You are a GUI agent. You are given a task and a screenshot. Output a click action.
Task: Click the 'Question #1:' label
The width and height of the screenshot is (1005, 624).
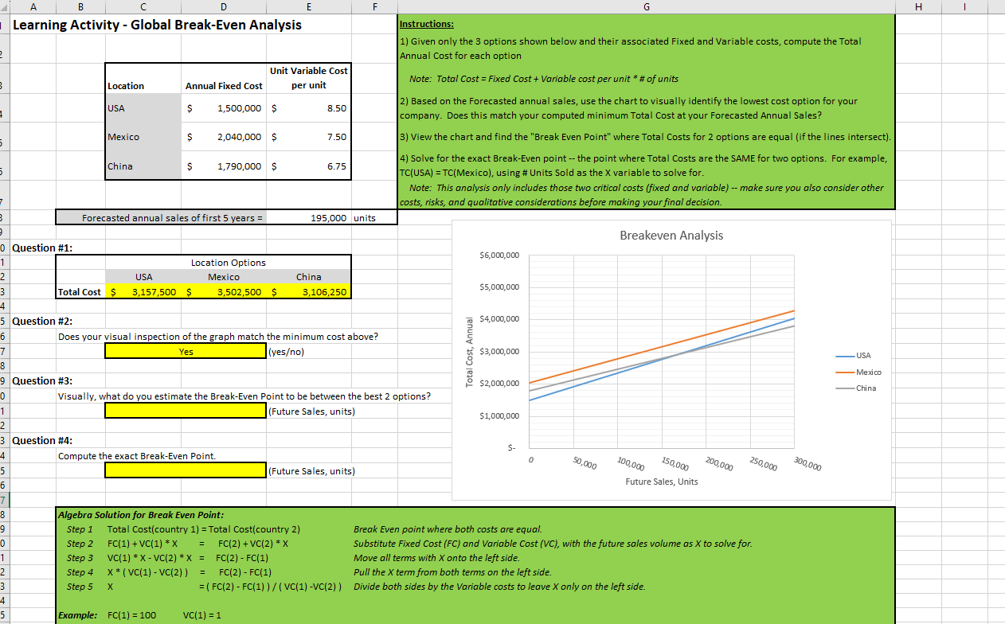click(43, 248)
